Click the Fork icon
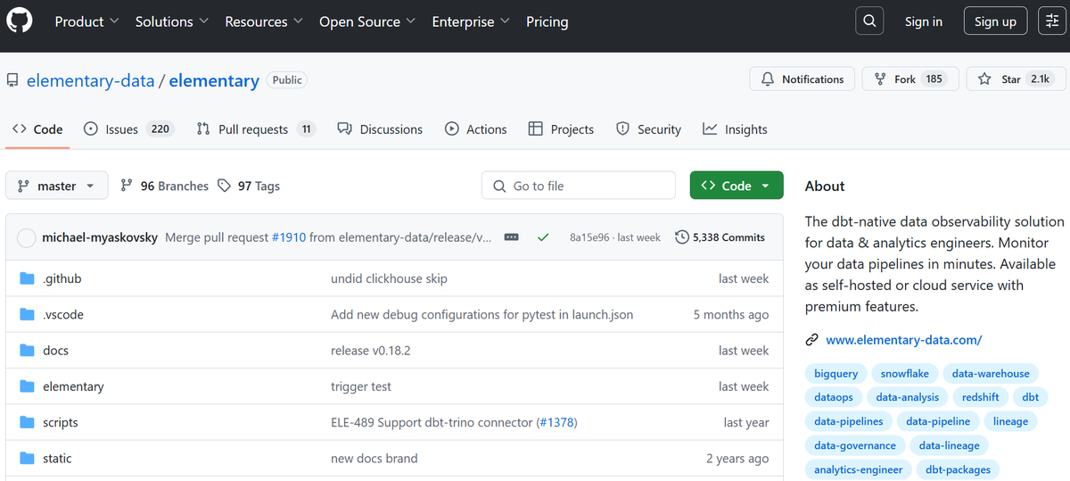Viewport: 1070px width, 481px height. 880,79
